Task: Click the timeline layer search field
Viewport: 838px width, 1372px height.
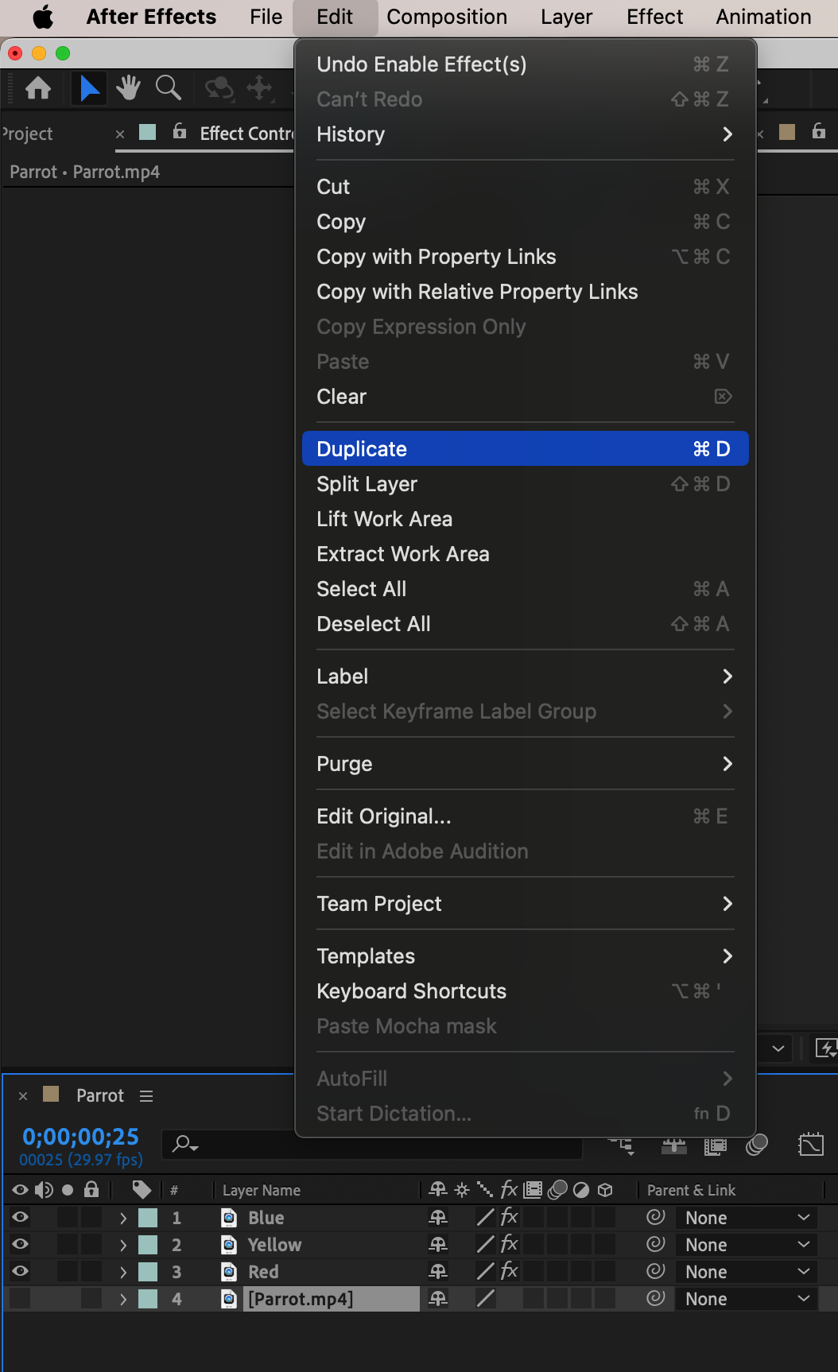Action: point(372,1144)
